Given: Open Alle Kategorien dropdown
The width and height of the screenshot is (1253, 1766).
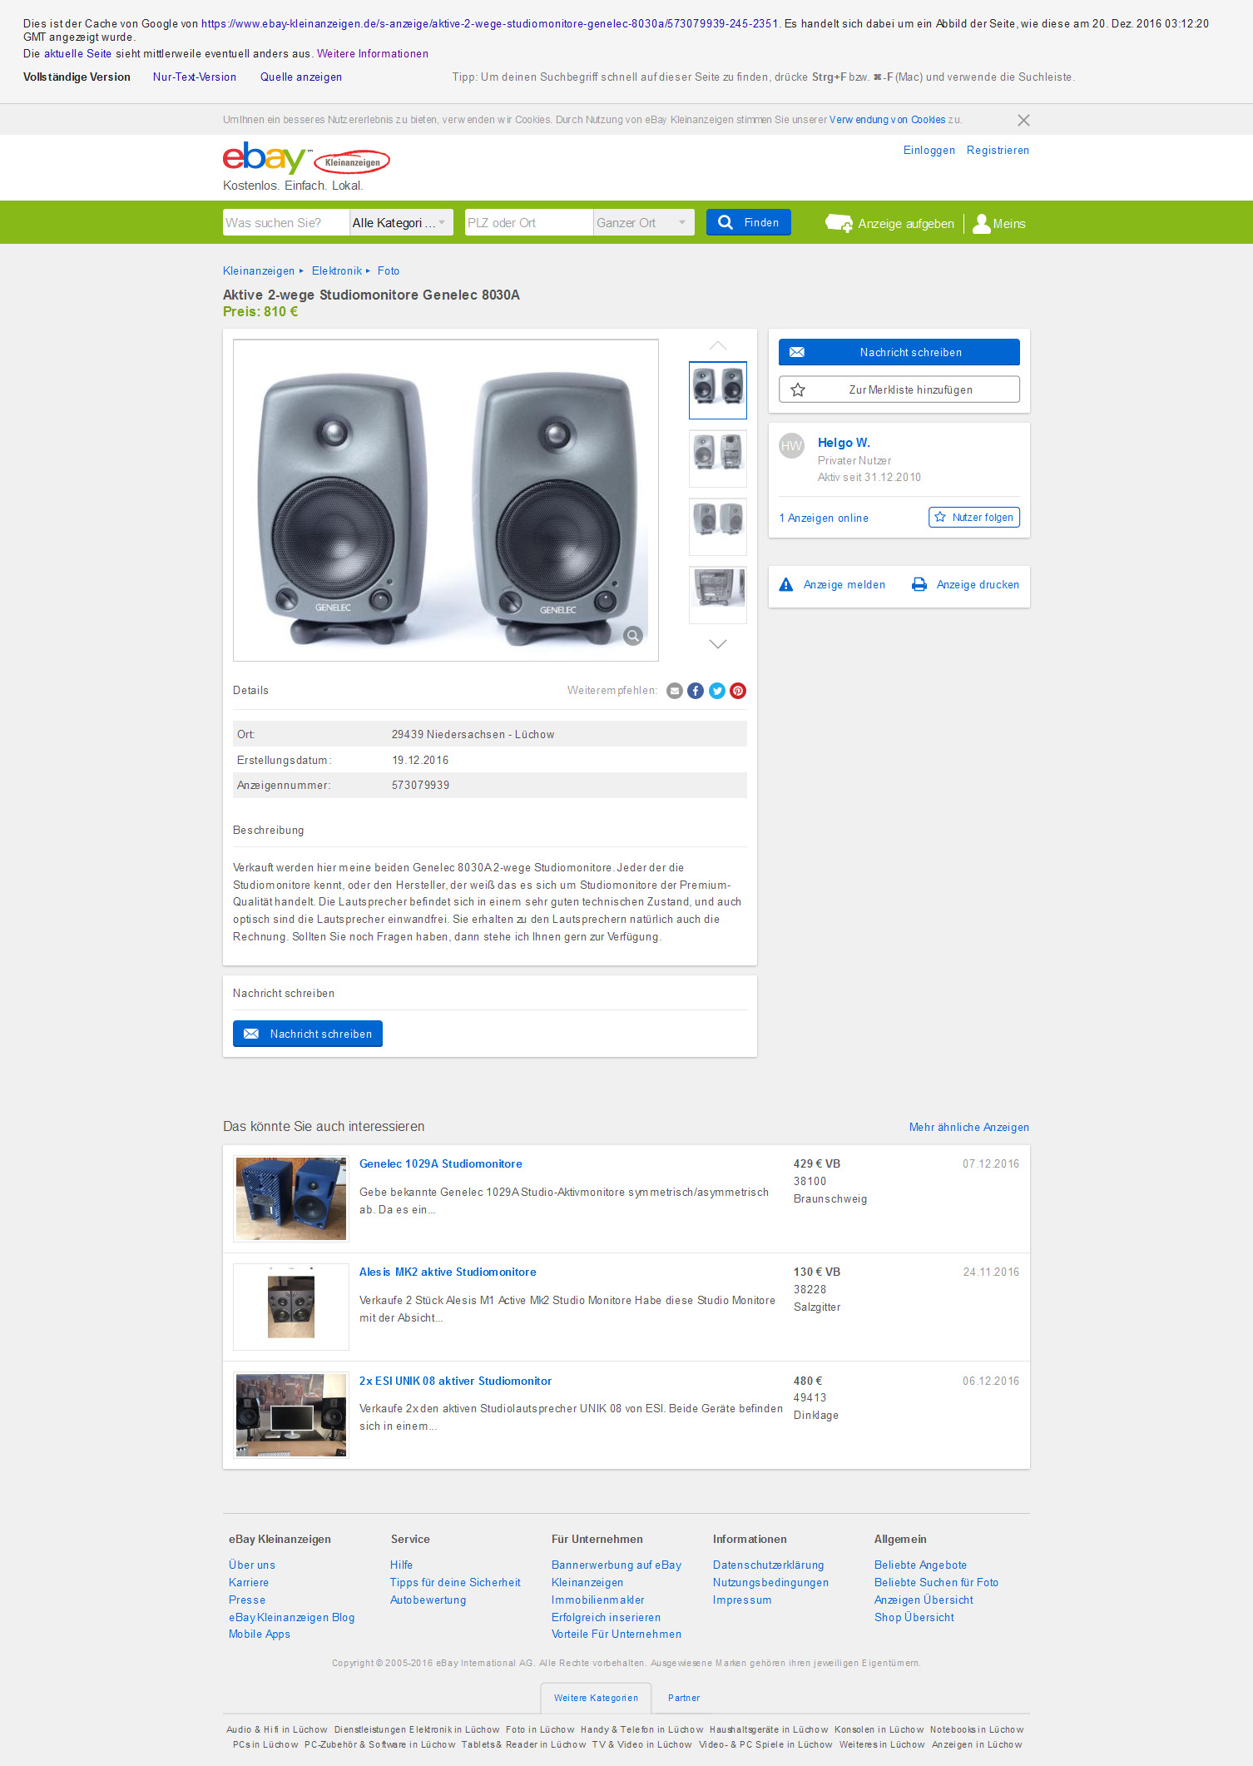Looking at the screenshot, I should pyautogui.click(x=401, y=222).
